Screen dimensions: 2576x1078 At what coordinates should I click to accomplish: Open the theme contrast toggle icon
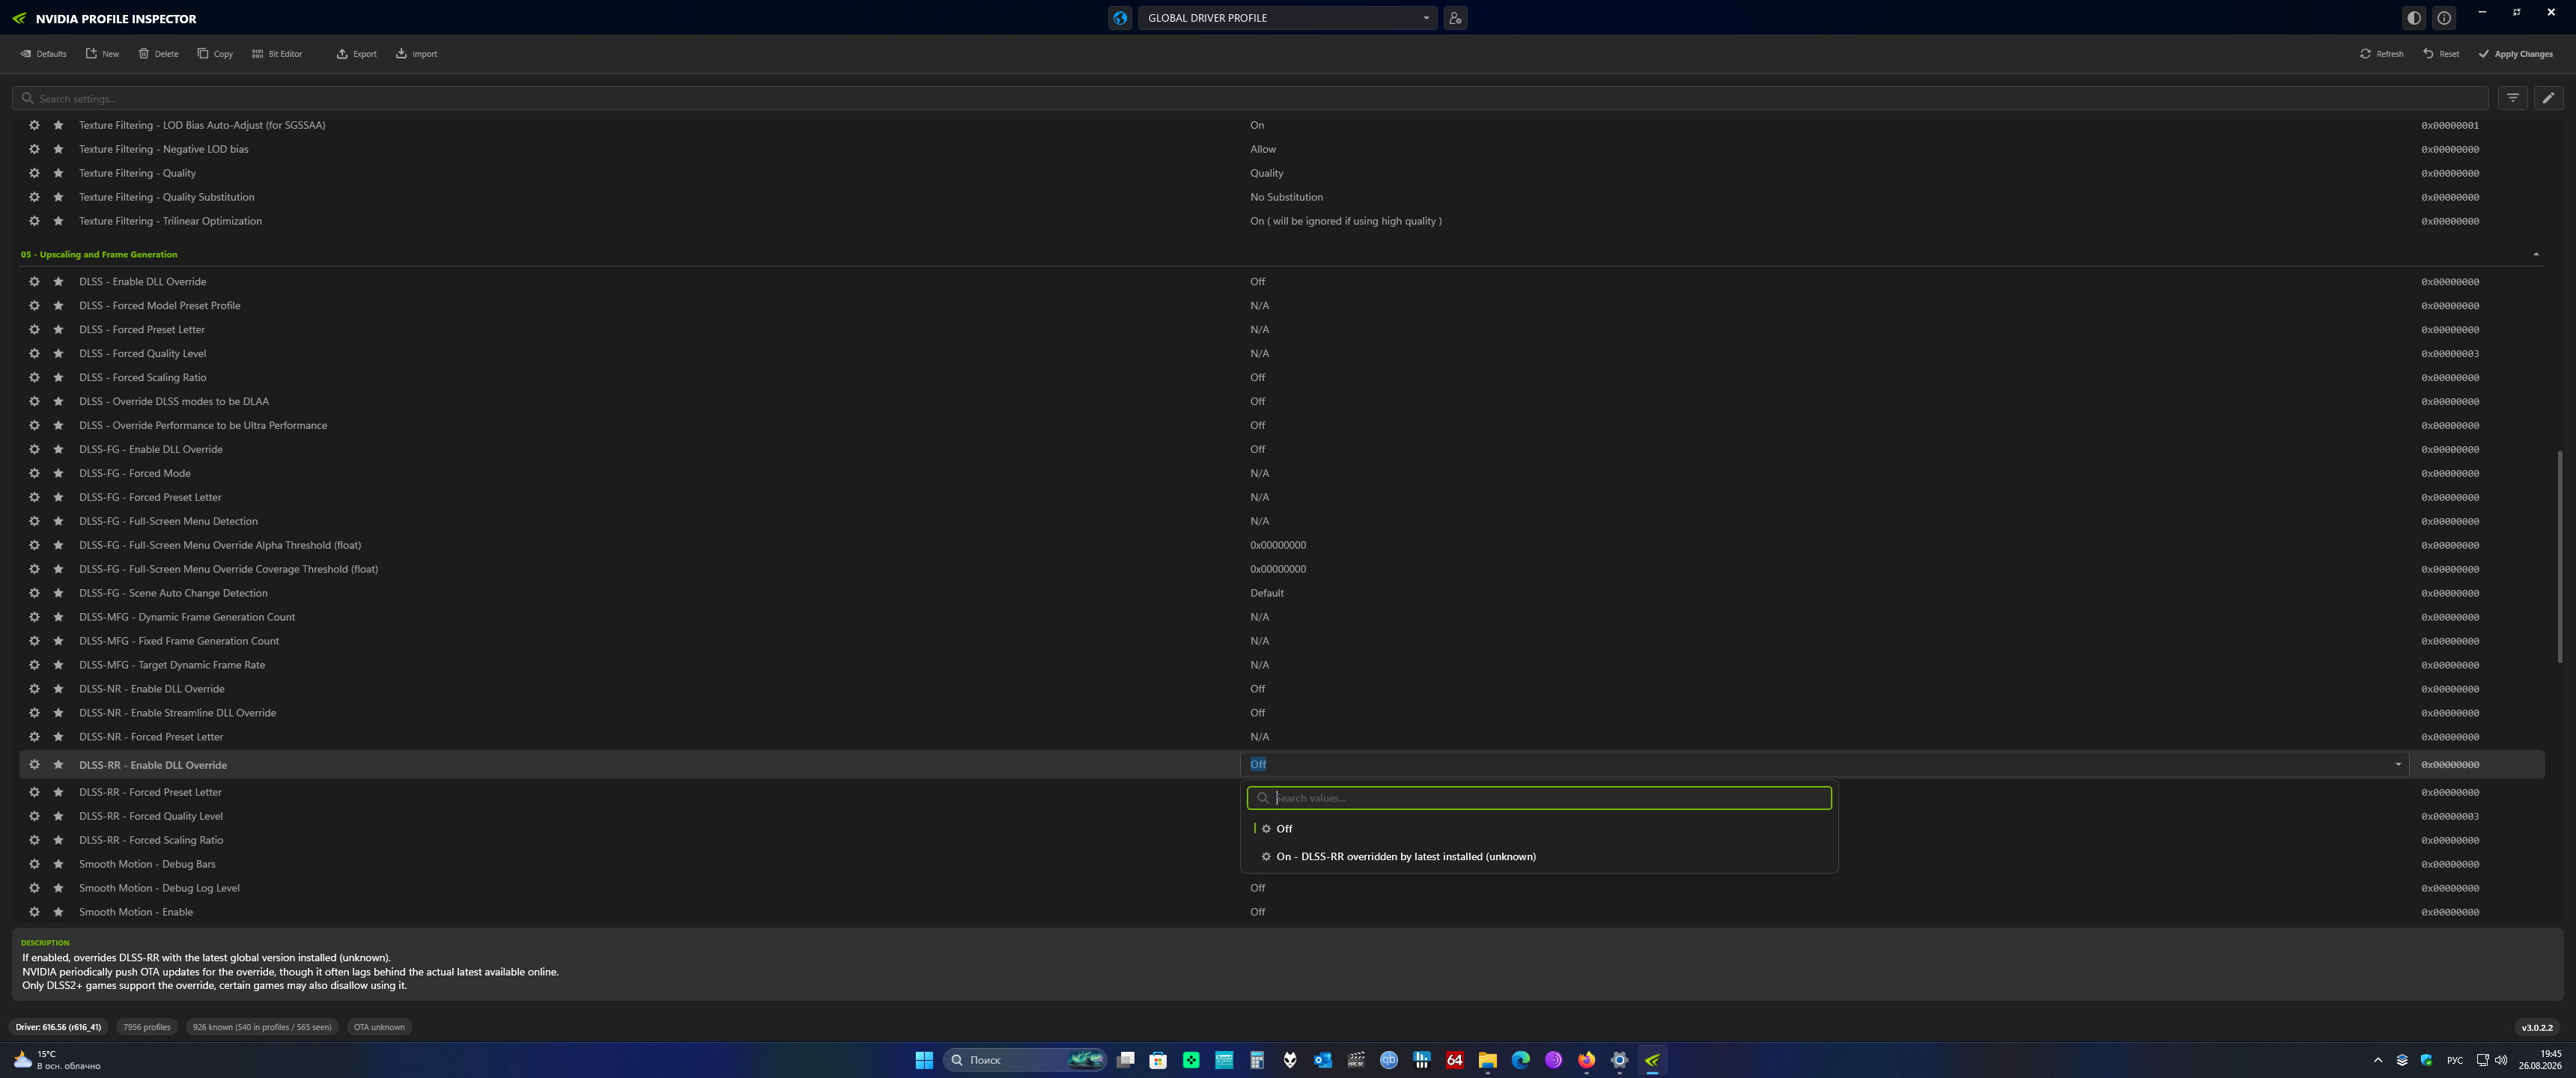2414,18
